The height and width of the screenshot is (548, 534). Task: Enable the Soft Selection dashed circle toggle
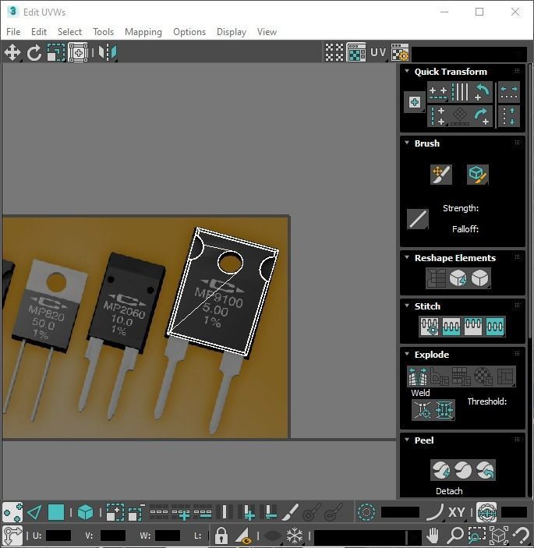point(366,513)
